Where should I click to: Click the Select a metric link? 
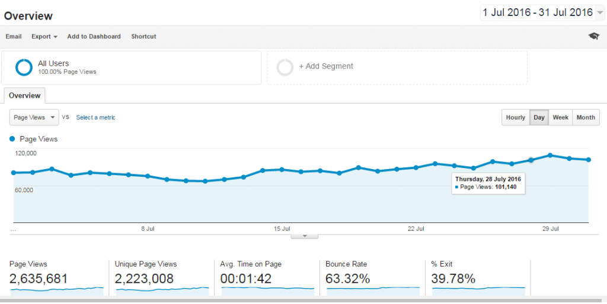click(95, 117)
